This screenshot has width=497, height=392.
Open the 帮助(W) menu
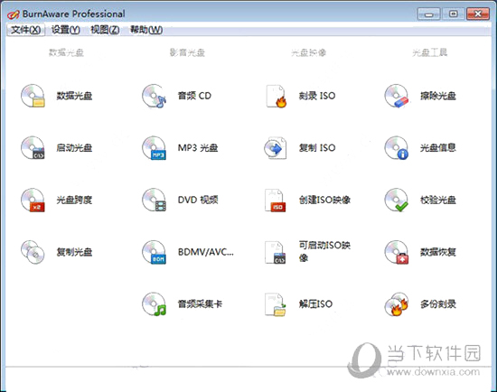point(146,30)
